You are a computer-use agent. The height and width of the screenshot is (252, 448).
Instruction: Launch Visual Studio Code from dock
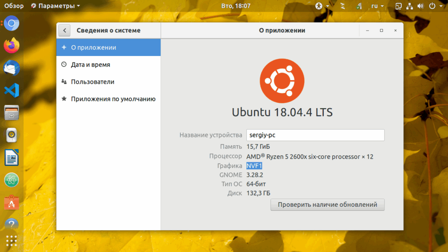[11, 90]
